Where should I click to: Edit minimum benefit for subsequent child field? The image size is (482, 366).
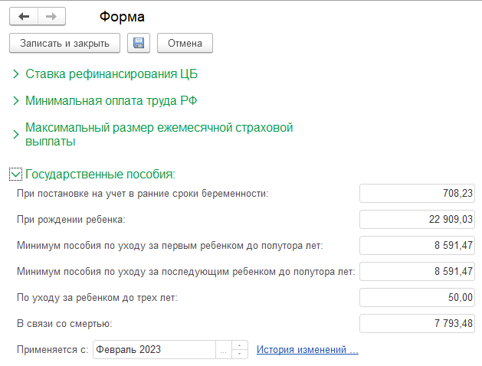click(x=418, y=272)
